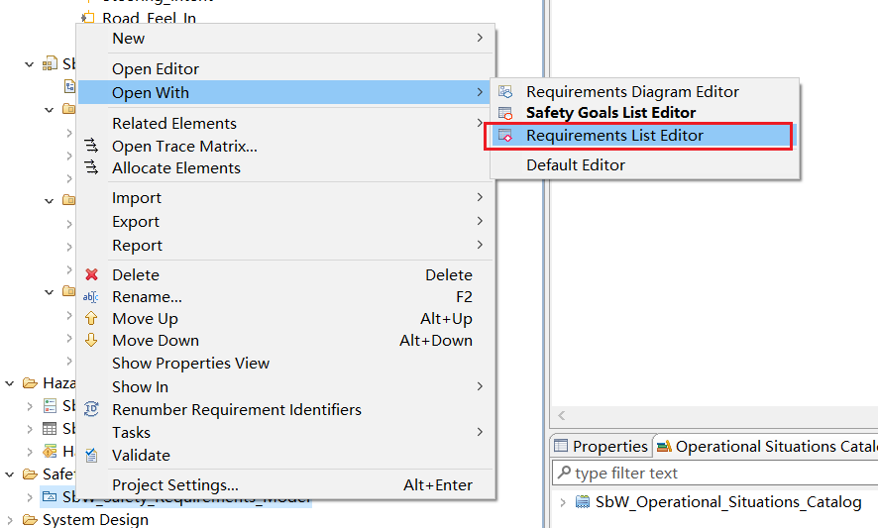
Task: Switch to Operational Situations Catalog tab
Action: 767,446
